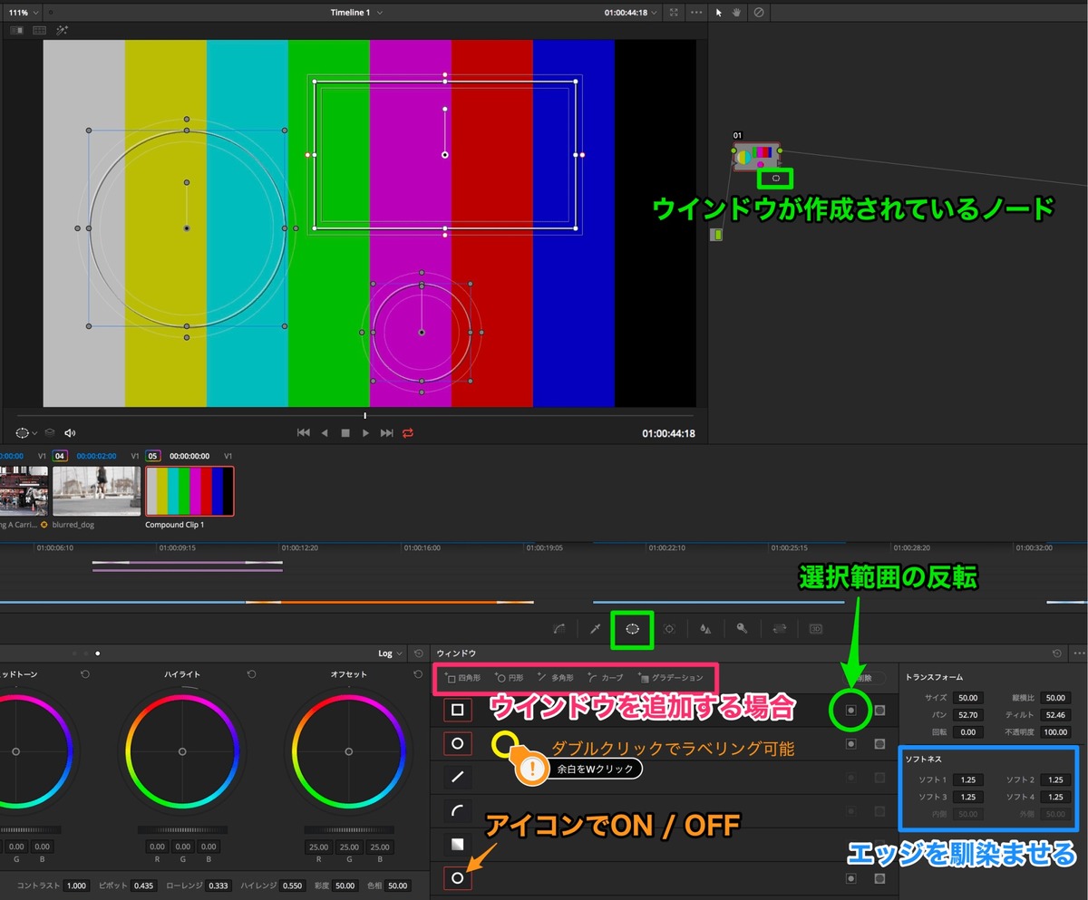Invert the first circle window selection
1088x900 pixels.
pos(850,744)
